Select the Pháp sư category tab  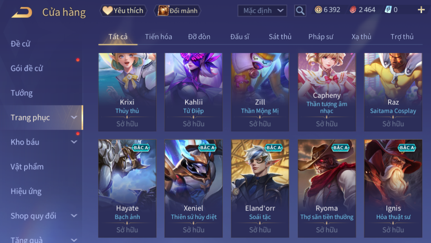[320, 37]
